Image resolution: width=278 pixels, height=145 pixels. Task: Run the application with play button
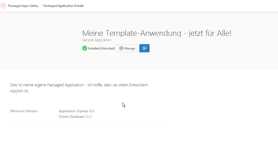click(x=144, y=48)
